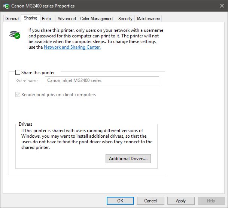Image resolution: width=228 pixels, height=208 pixels.
Task: Open the Network and Sharing Center link
Action: click(x=72, y=47)
